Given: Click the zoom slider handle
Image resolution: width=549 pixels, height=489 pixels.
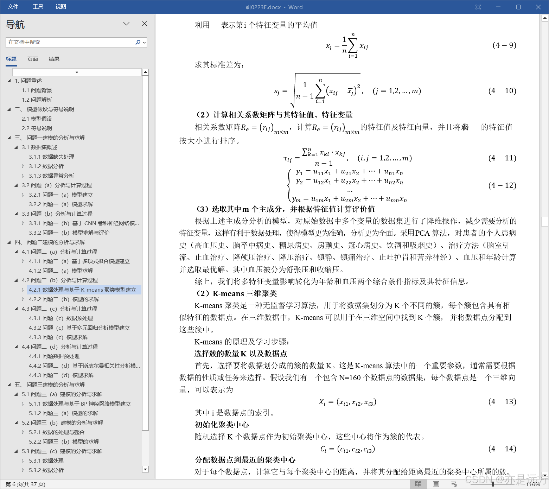Looking at the screenshot, I should [x=493, y=484].
